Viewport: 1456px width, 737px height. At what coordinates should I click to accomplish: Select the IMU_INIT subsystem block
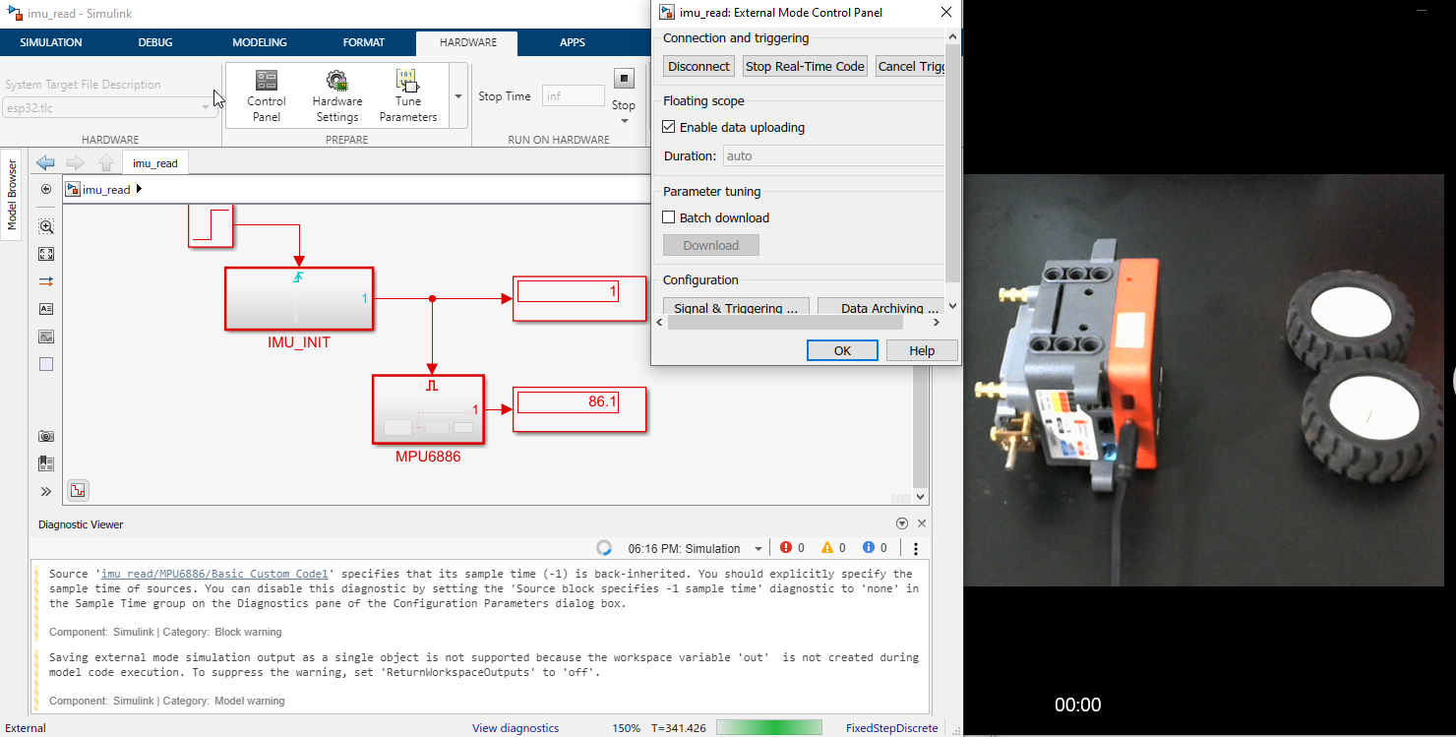299,299
